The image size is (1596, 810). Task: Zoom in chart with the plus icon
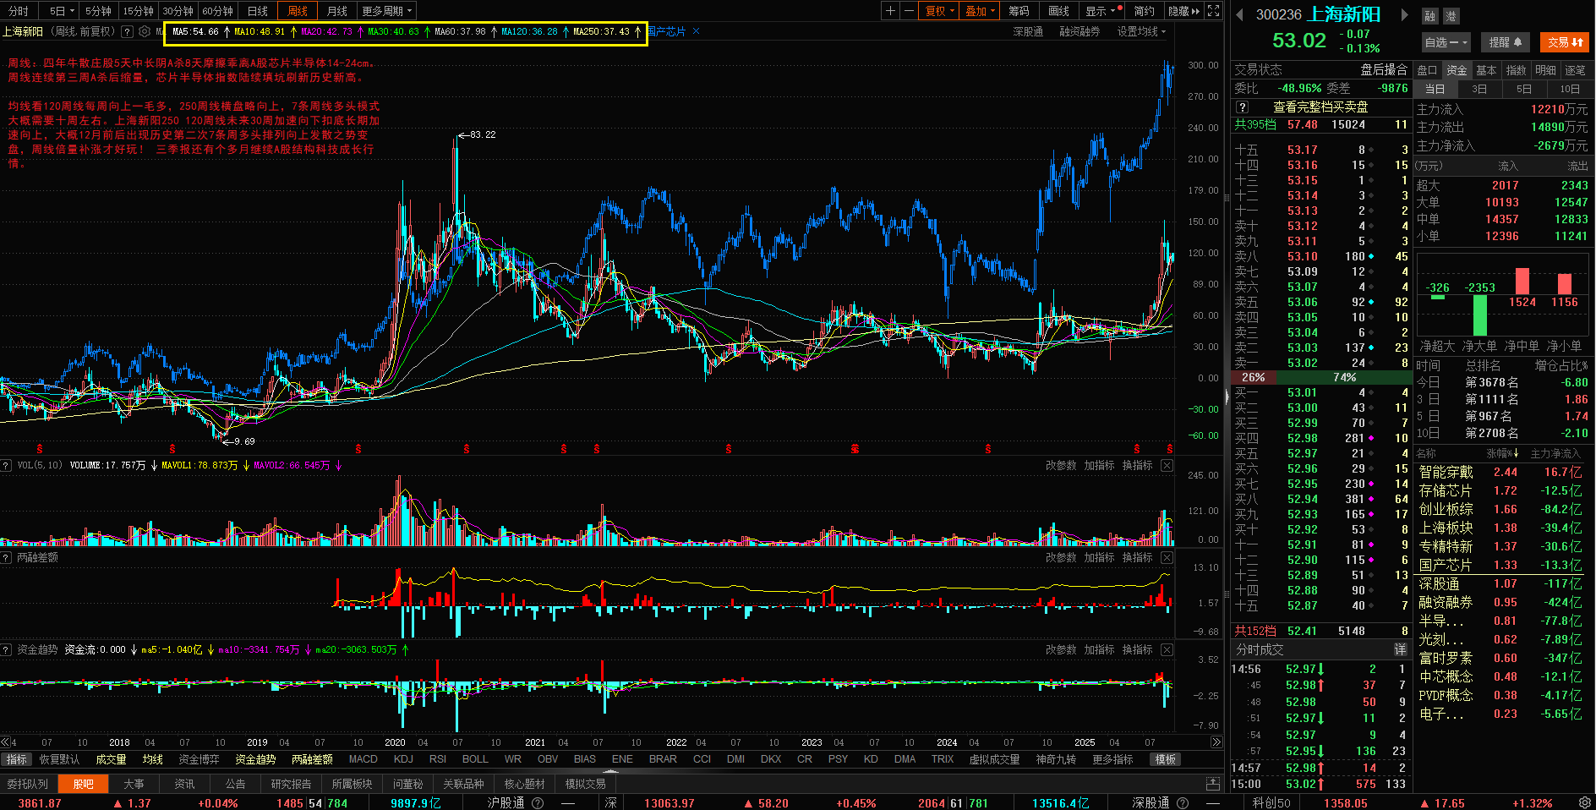[x=890, y=11]
